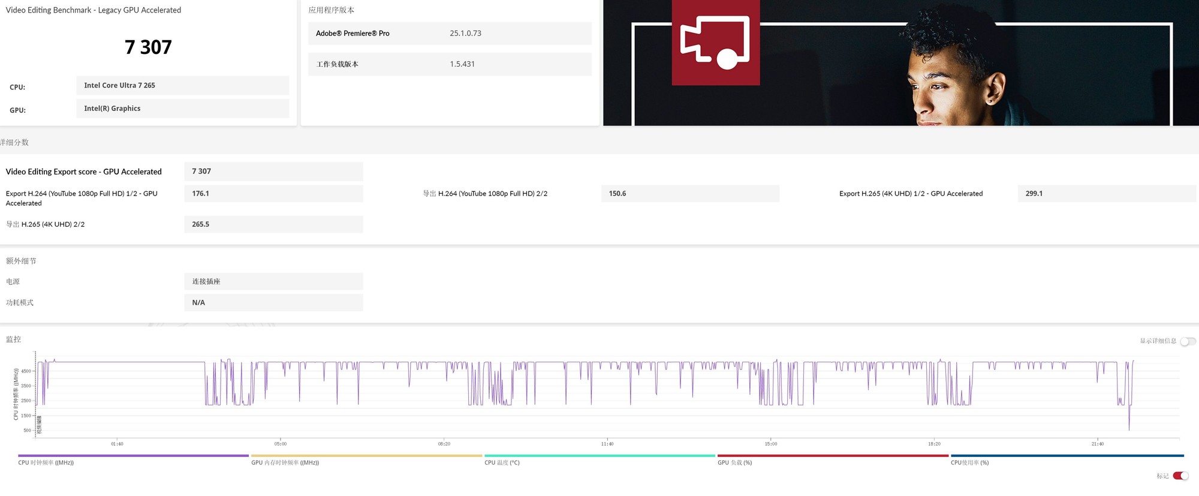The height and width of the screenshot is (496, 1199).
Task: Click the Intel(R) Graphics GPU field
Action: tap(182, 109)
